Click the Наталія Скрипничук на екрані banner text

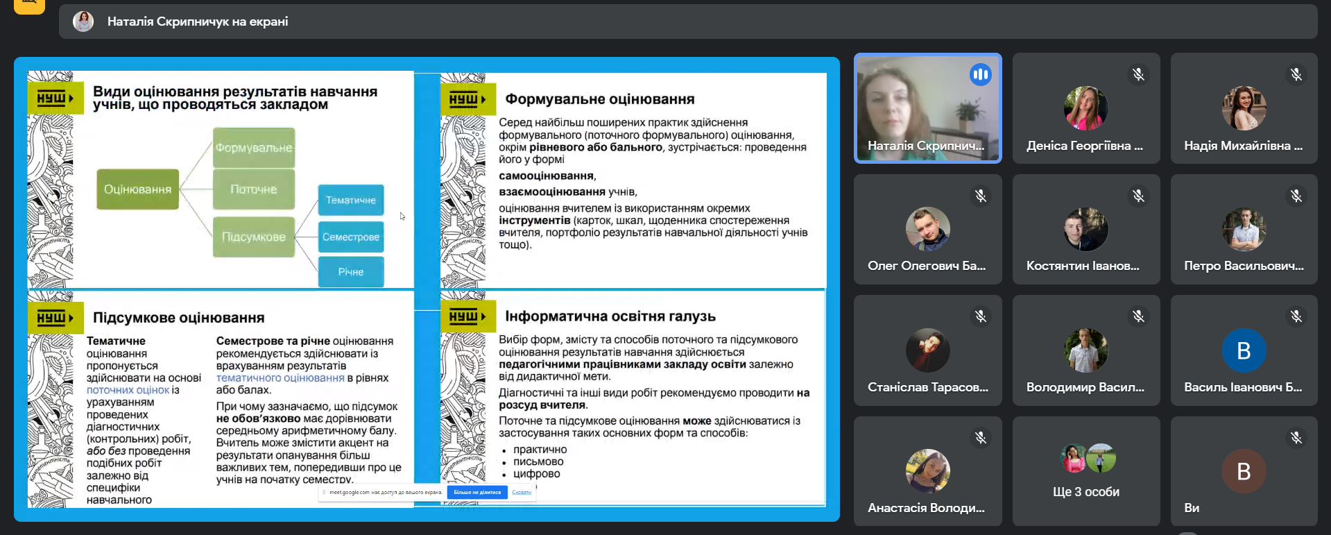[198, 22]
